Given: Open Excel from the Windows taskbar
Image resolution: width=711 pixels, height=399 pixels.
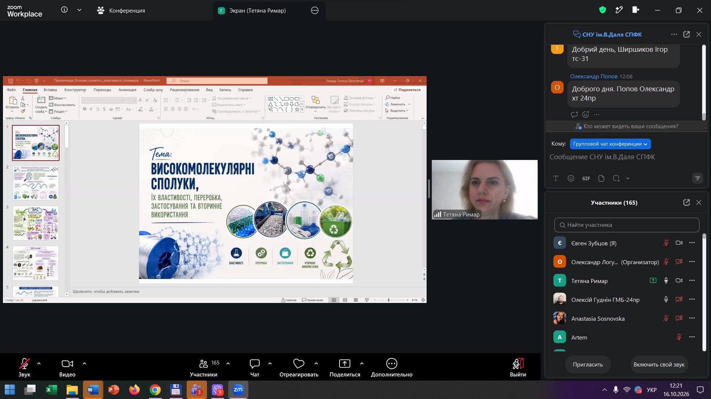Looking at the screenshot, I should coord(51,390).
